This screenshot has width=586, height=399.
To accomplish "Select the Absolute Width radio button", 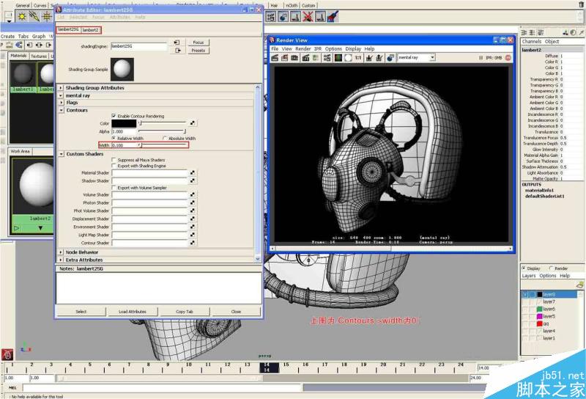I will click(x=165, y=138).
